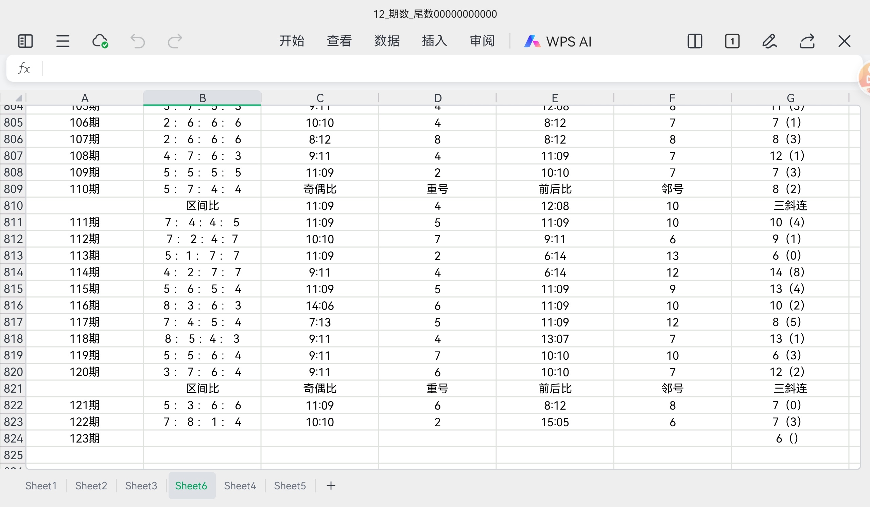
Task: Select column B header
Action: tap(202, 98)
